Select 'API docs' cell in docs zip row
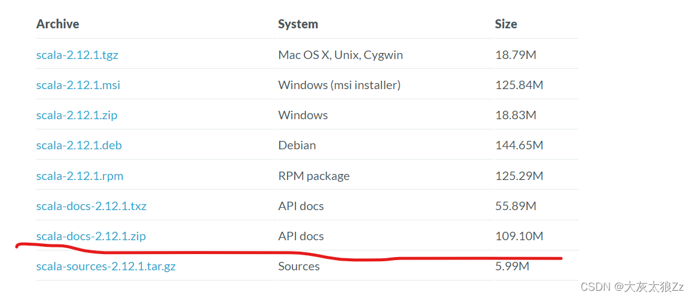 click(x=301, y=236)
